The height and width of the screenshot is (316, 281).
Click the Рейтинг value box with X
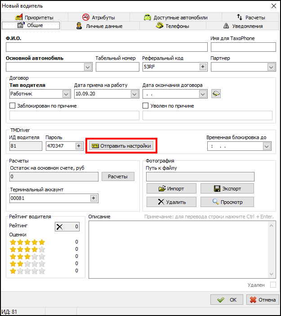(67, 226)
